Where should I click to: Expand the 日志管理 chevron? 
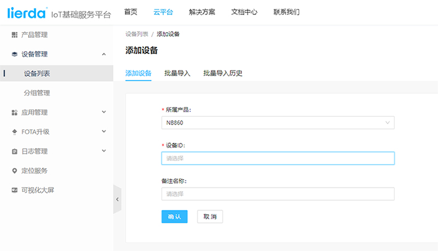[104, 151]
